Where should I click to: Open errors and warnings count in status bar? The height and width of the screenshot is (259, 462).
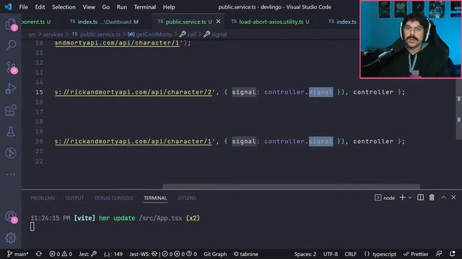[61, 254]
